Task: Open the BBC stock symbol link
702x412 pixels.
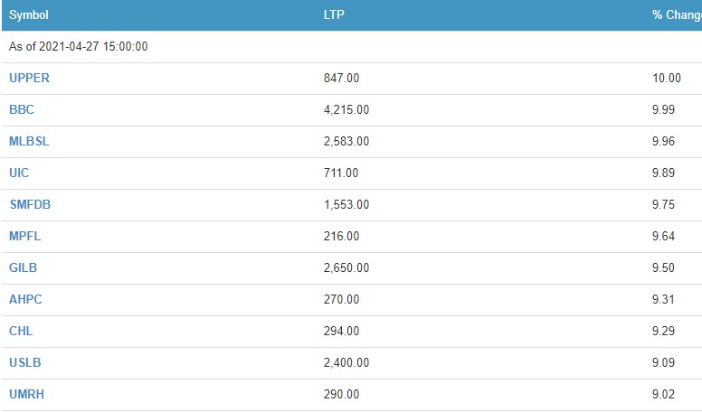Action: click(21, 110)
